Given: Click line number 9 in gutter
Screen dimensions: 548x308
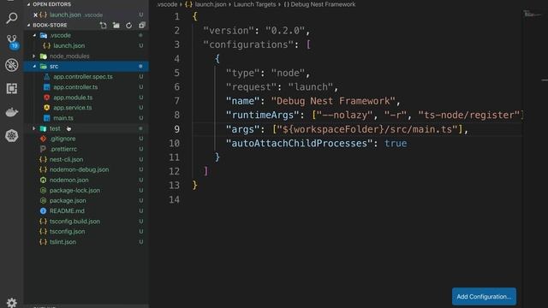Looking at the screenshot, I should [177, 129].
